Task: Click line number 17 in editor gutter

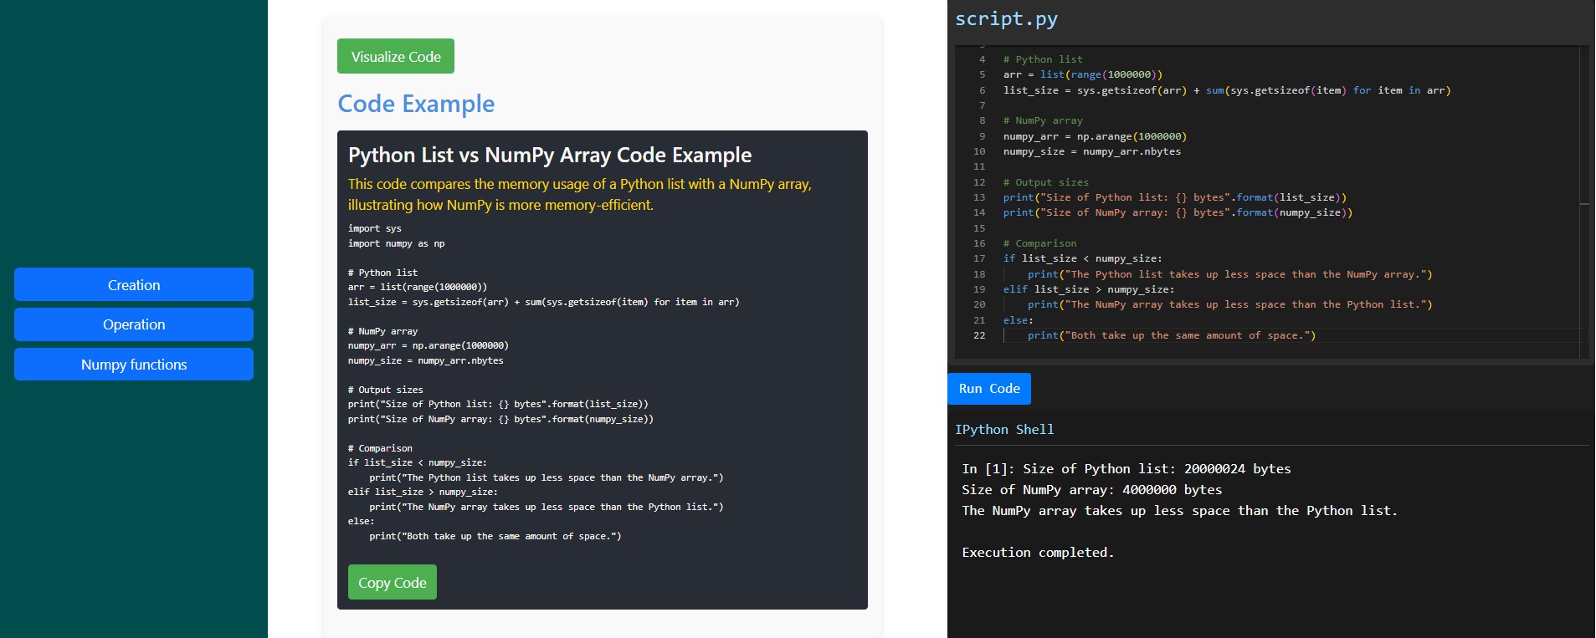Action: [979, 258]
